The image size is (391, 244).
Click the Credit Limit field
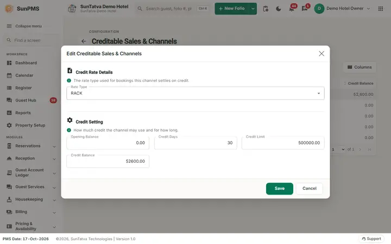(x=283, y=143)
